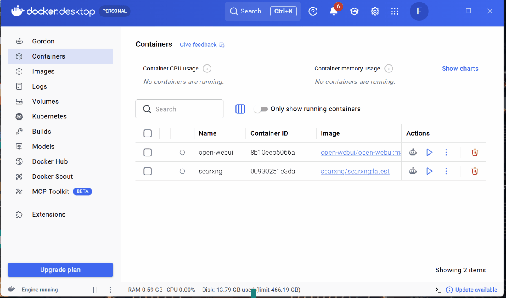This screenshot has width=506, height=298.
Task: Open the Give feedback link
Action: coord(202,45)
